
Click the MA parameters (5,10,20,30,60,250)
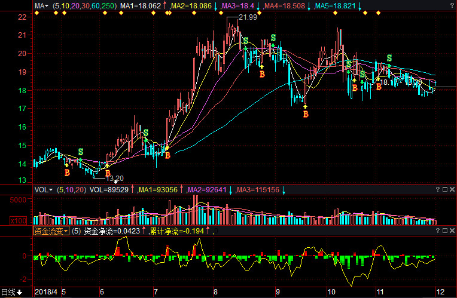[85, 6]
